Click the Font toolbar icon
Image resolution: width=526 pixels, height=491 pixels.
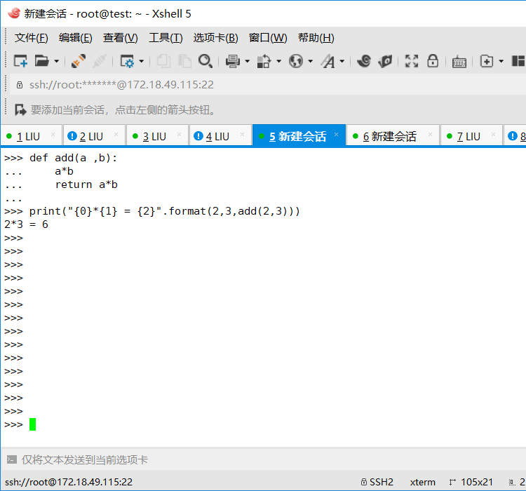pos(328,61)
